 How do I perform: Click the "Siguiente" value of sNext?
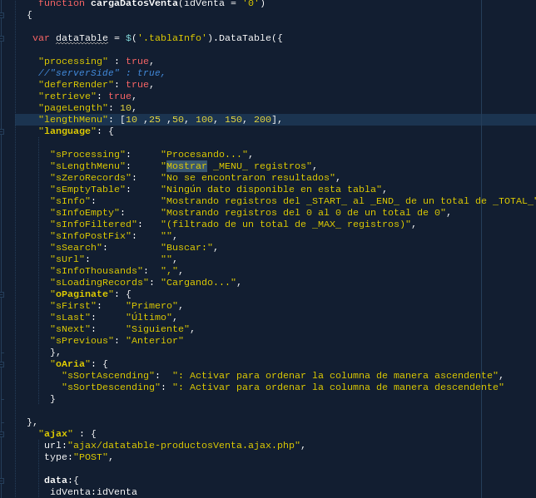point(157,329)
